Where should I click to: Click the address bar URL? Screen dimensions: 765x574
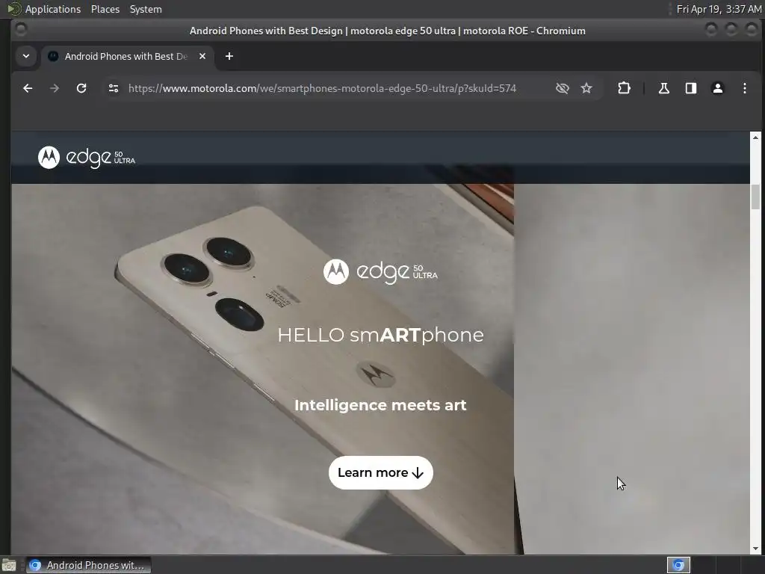(322, 88)
